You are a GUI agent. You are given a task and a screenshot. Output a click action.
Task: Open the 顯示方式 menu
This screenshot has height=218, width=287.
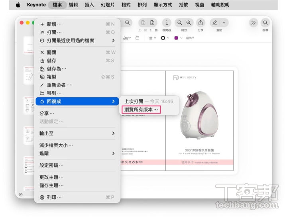pos(163,5)
